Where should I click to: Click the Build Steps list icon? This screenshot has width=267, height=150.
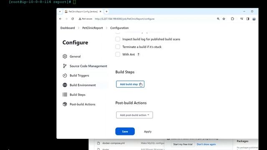point(65,95)
